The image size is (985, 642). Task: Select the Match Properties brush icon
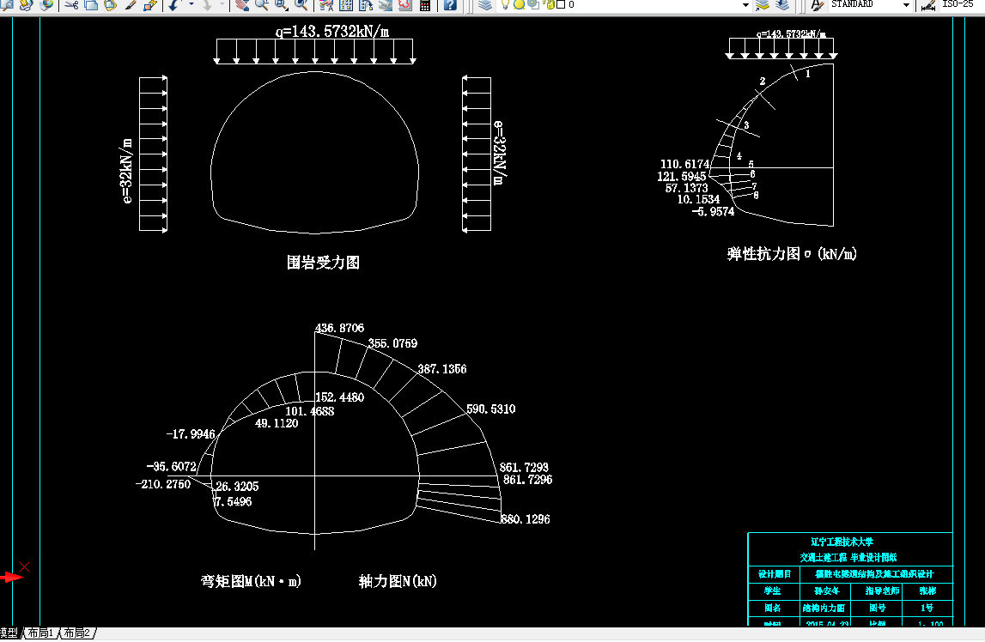pyautogui.click(x=131, y=5)
